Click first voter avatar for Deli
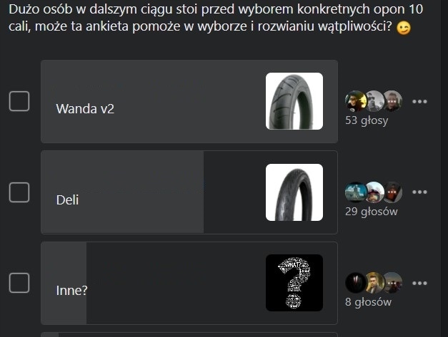 click(x=355, y=192)
